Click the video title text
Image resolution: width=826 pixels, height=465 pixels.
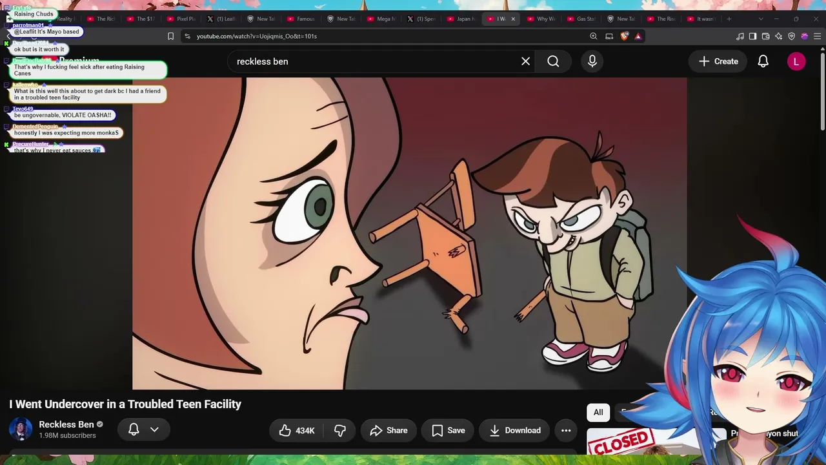(125, 404)
